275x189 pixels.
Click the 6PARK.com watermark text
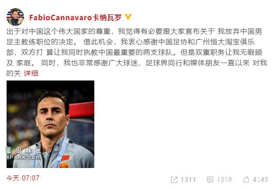point(24,157)
